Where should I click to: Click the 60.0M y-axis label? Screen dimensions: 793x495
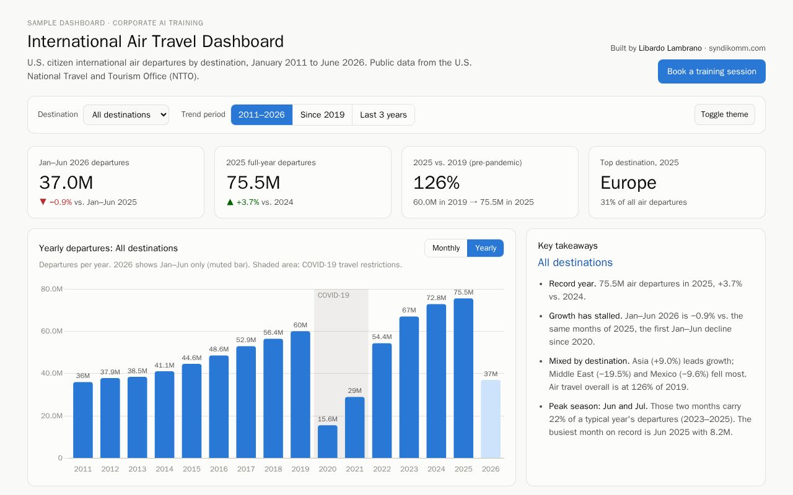52,331
